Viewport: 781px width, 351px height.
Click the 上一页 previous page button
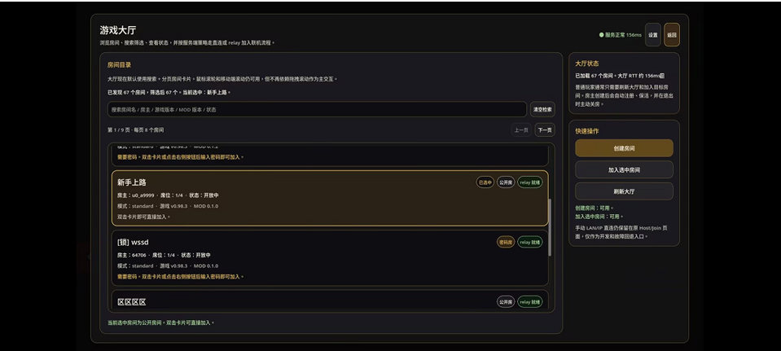click(x=521, y=130)
